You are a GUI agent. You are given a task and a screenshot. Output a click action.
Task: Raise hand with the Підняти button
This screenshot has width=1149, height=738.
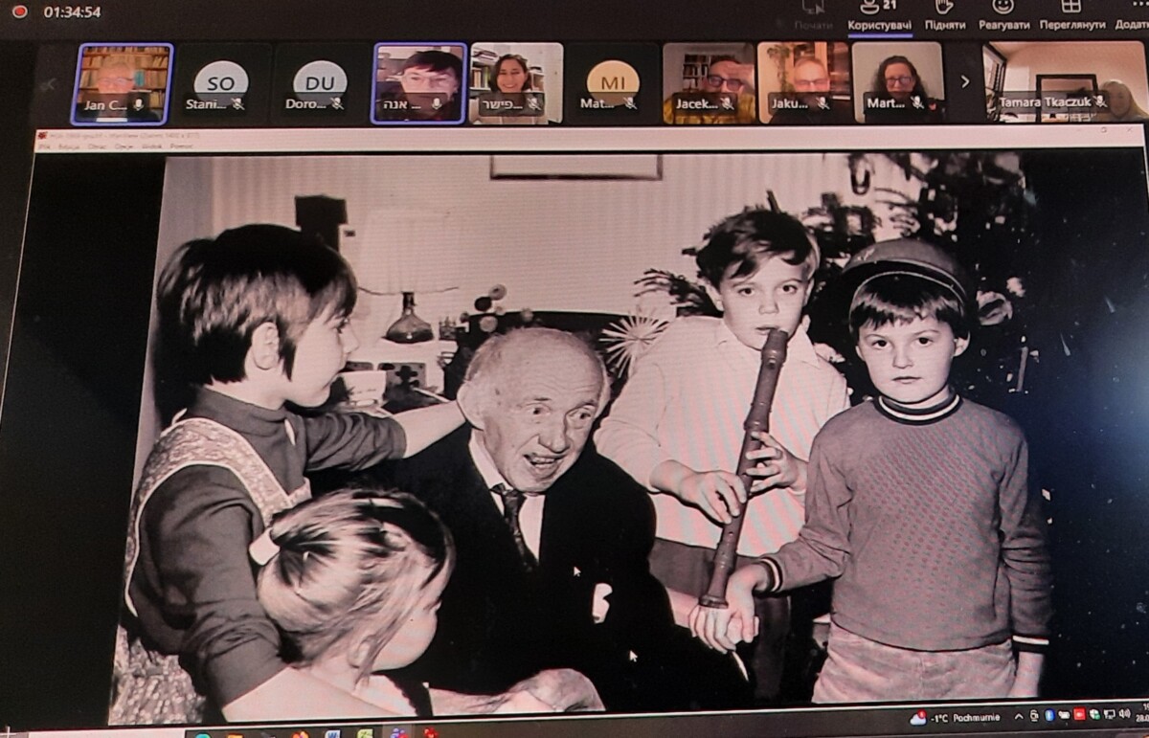944,14
